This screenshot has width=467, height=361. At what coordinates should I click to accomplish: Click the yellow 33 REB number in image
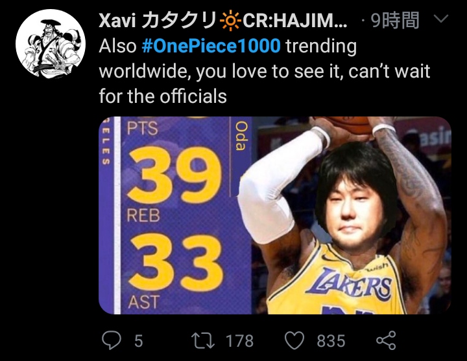[176, 262]
